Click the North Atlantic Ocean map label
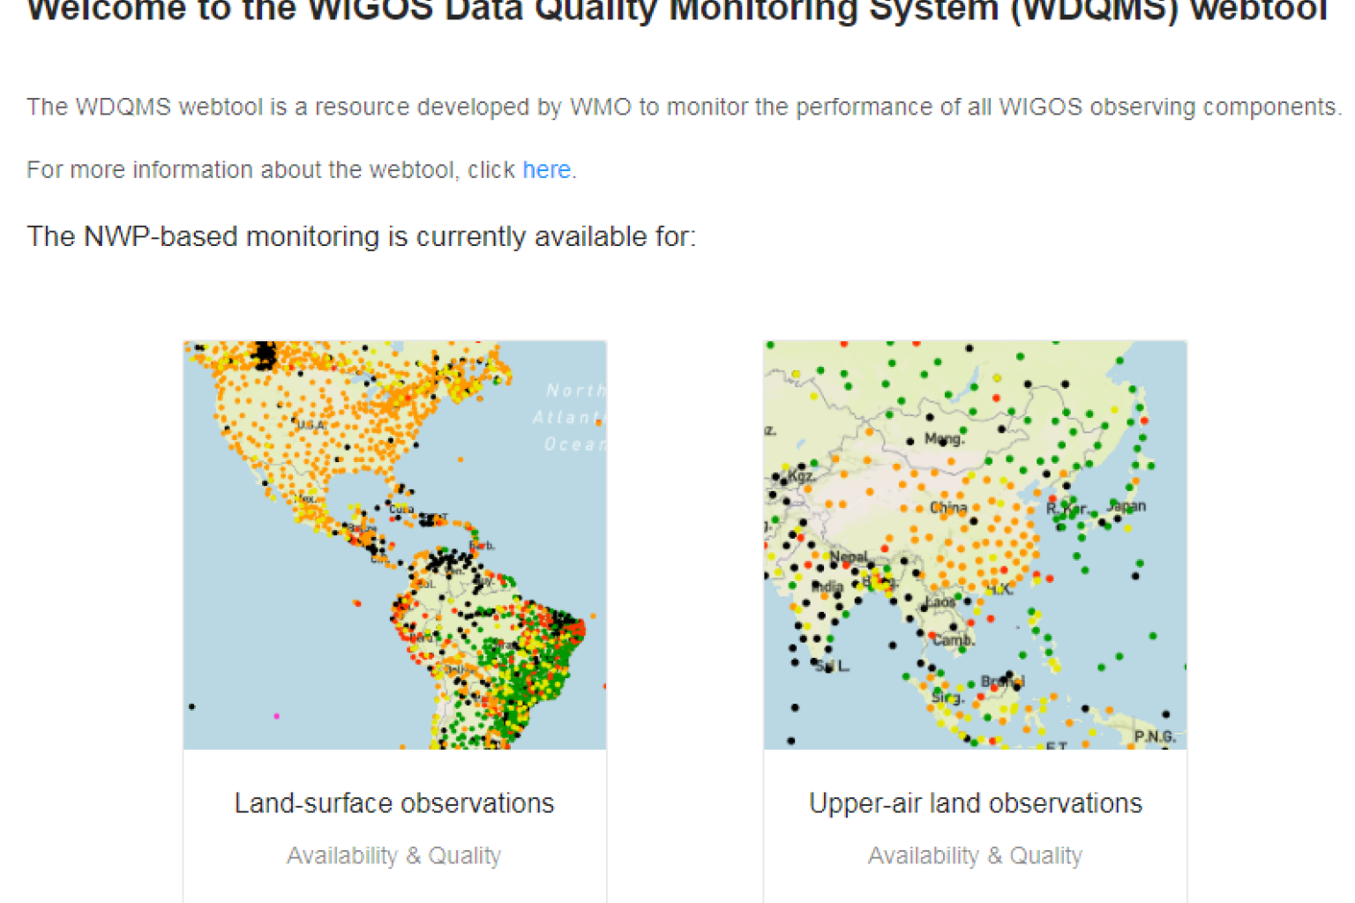The image size is (1355, 903). pyautogui.click(x=570, y=416)
